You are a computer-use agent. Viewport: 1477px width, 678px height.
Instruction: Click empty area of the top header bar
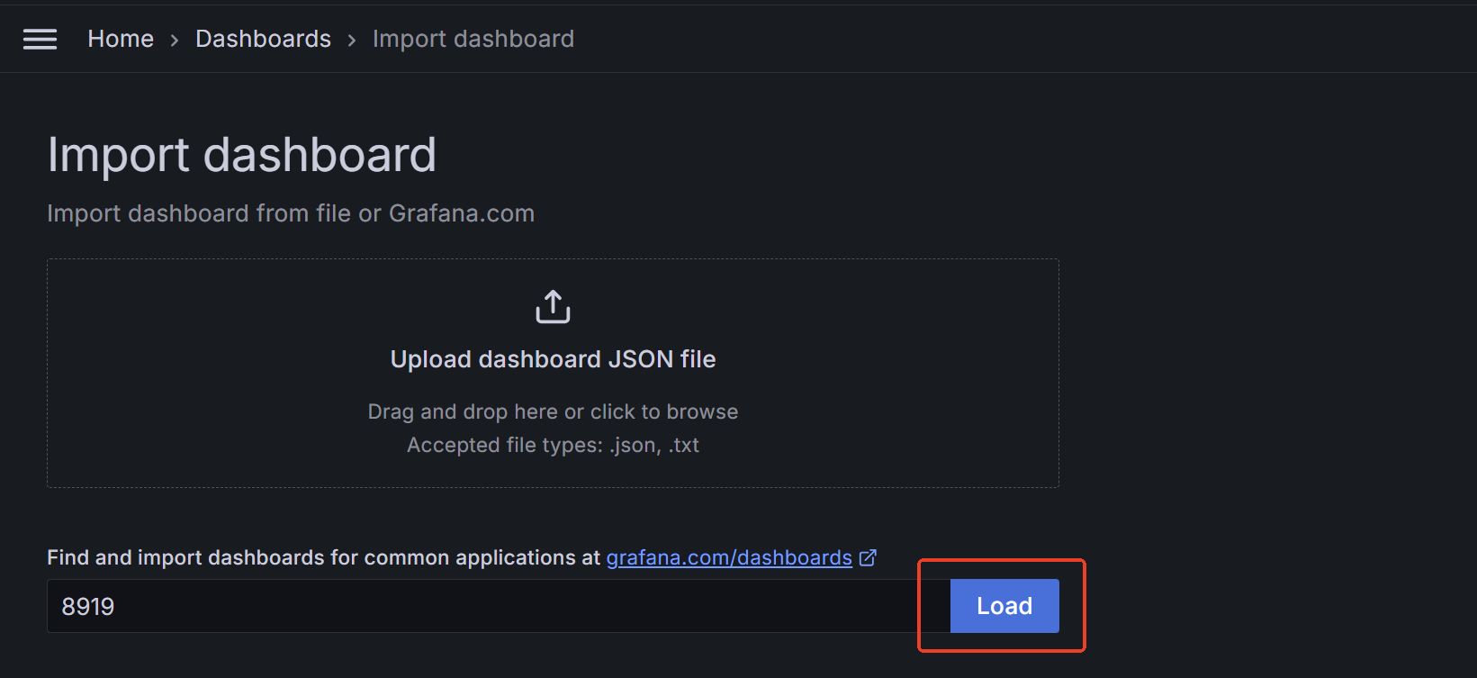990,39
